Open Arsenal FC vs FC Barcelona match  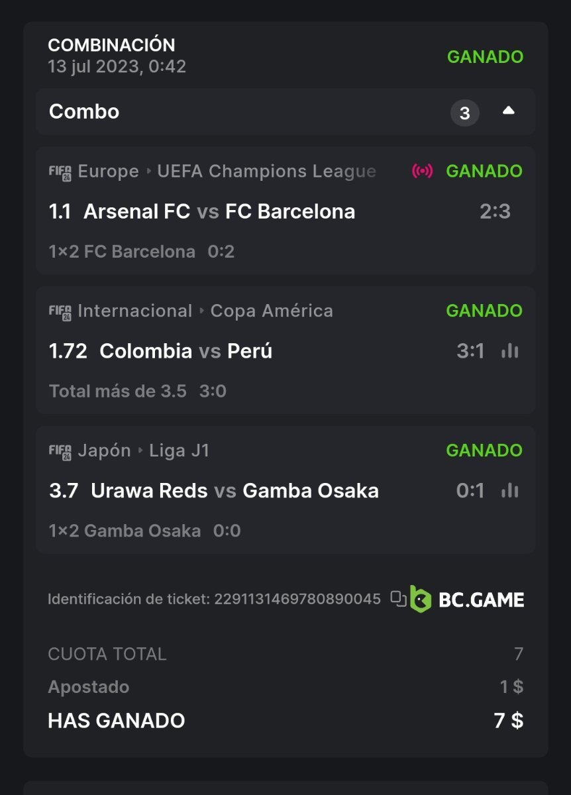click(219, 212)
